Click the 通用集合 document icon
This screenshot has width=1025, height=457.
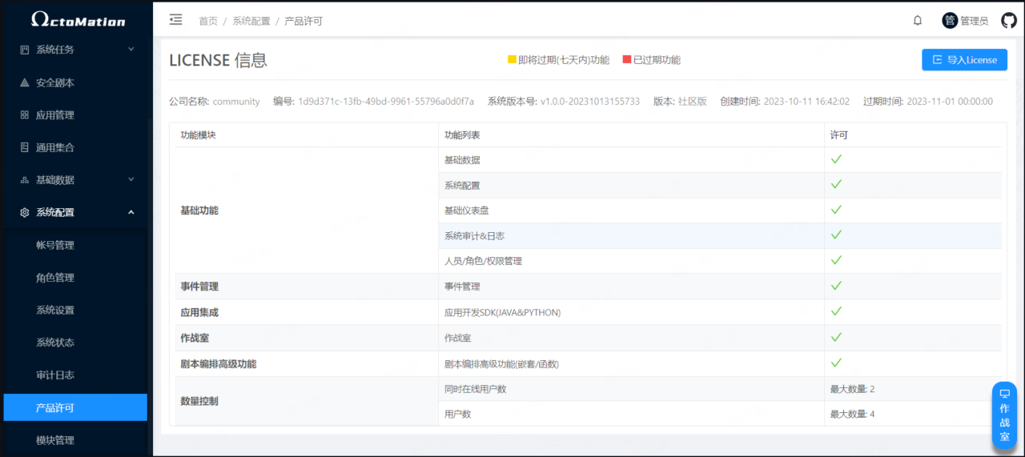tap(24, 147)
